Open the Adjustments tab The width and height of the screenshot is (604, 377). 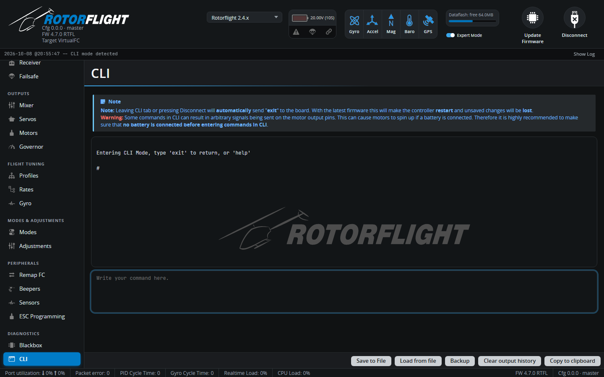pos(42,246)
